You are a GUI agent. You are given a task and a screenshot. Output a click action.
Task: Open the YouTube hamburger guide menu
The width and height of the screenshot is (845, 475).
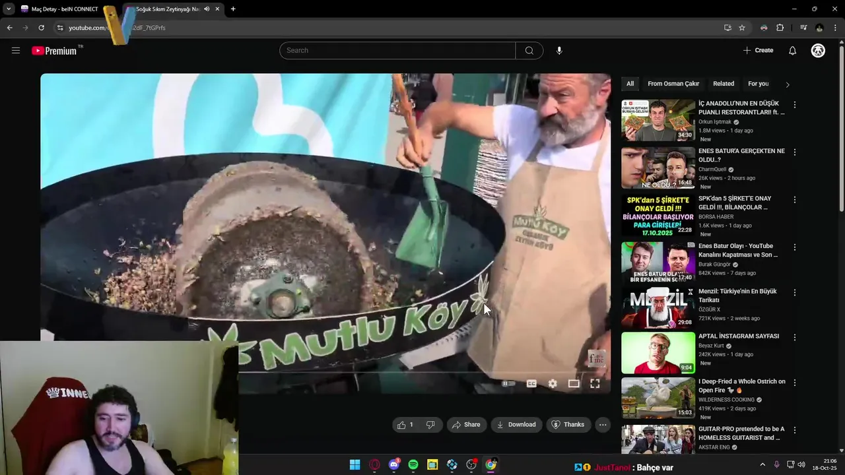[16, 50]
